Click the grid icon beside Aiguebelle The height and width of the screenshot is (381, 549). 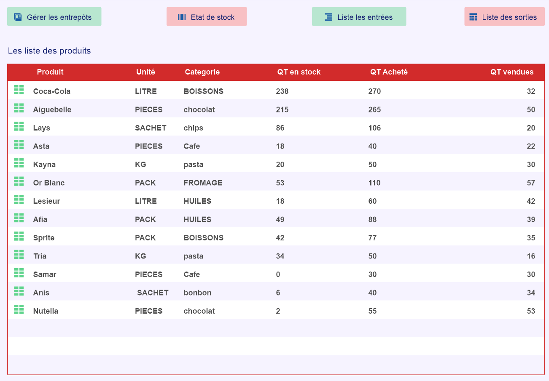pos(19,108)
